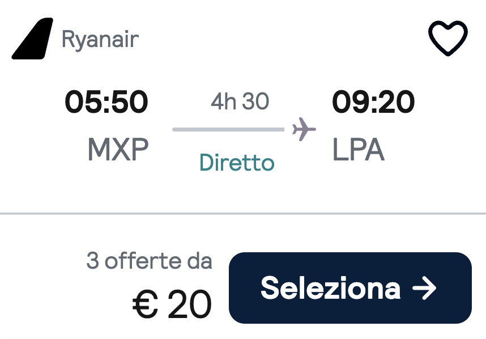The height and width of the screenshot is (339, 486).
Task: Open the 3 offerte da text
Action: (x=149, y=261)
